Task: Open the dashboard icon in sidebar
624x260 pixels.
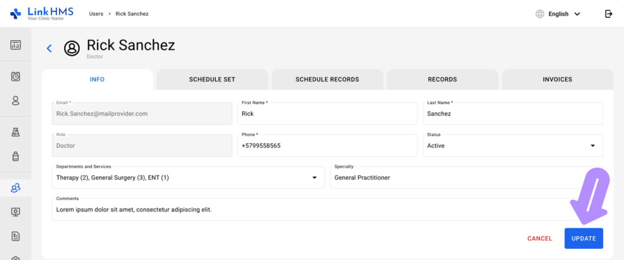Action: click(15, 44)
